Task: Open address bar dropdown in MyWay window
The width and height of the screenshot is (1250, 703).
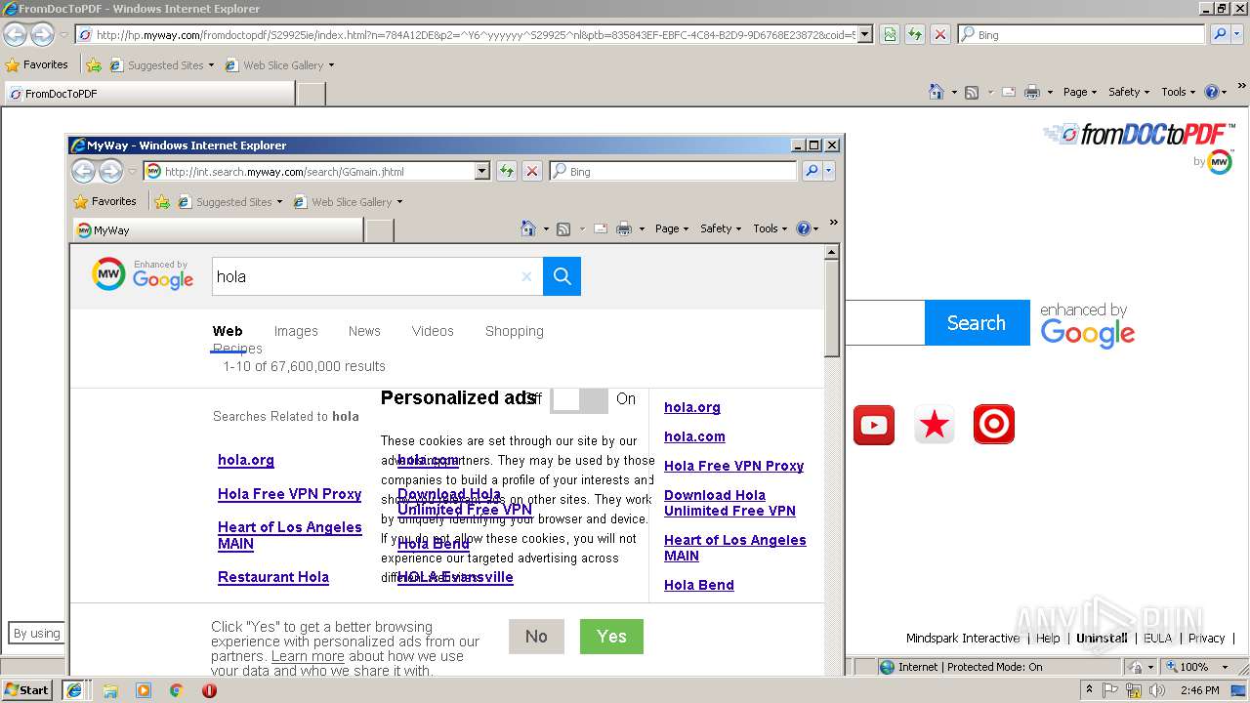Action: tap(481, 171)
